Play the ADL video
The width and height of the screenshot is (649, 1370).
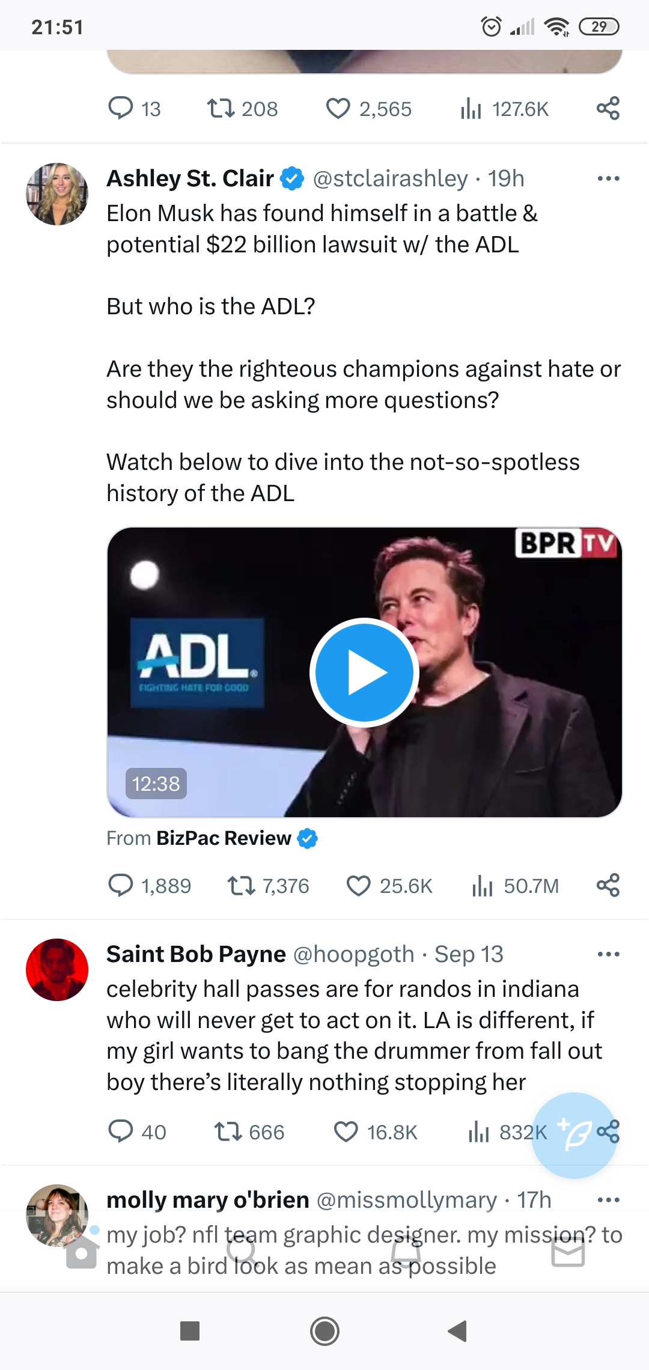click(x=364, y=672)
